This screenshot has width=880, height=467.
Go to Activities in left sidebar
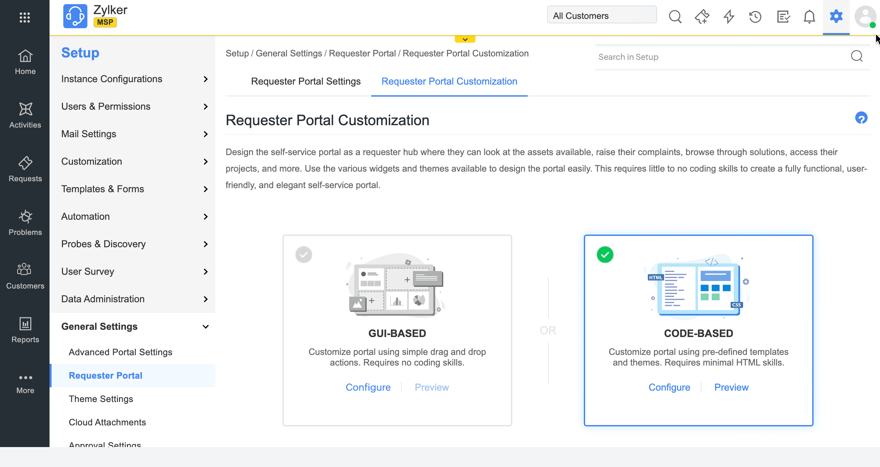point(25,115)
